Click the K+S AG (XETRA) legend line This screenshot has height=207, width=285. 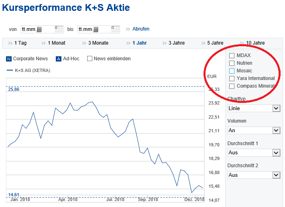10,70
